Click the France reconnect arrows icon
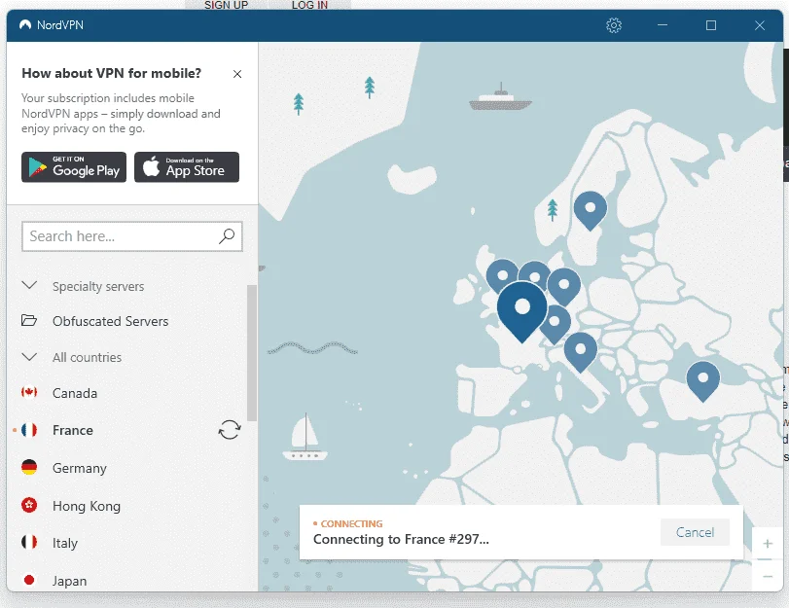Viewport: 789px width, 608px height. [230, 430]
